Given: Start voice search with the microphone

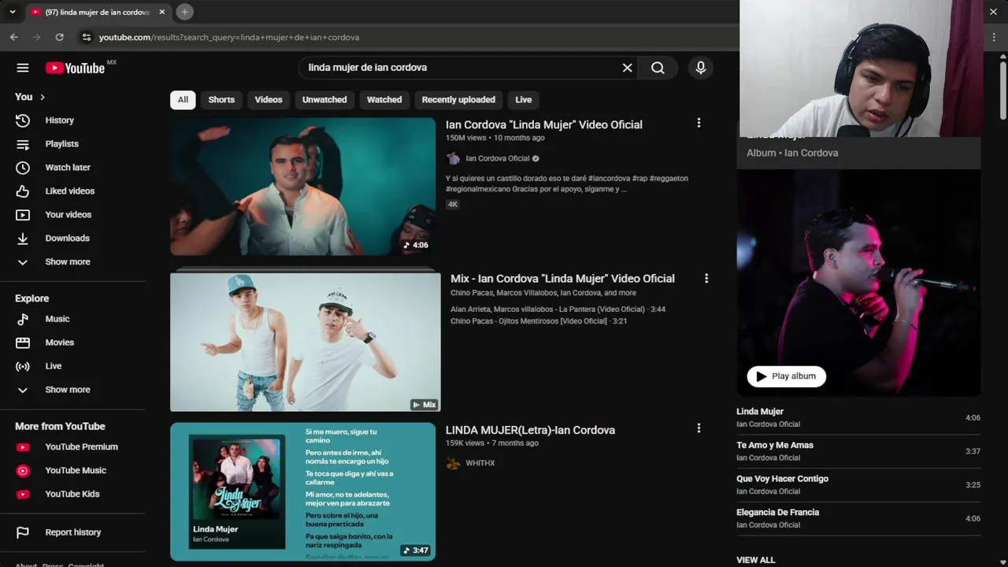Looking at the screenshot, I should point(701,68).
